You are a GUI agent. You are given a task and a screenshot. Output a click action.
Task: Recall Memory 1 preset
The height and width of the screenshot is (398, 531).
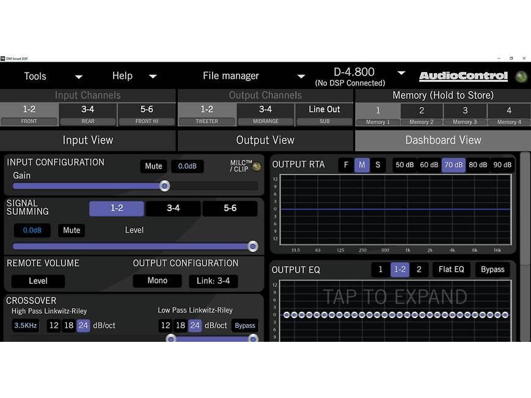pyautogui.click(x=378, y=115)
